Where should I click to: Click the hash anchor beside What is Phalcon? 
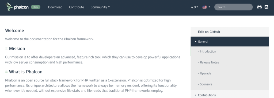point(6,72)
